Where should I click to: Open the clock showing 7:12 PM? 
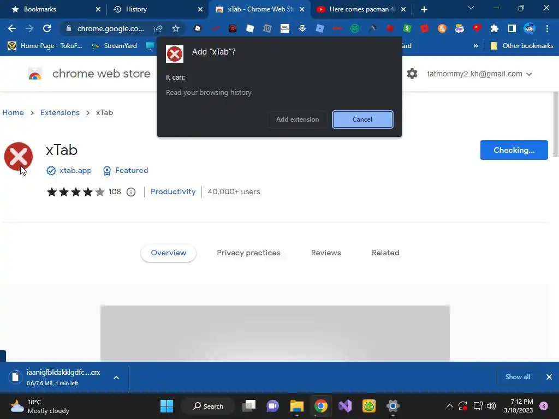(x=519, y=406)
